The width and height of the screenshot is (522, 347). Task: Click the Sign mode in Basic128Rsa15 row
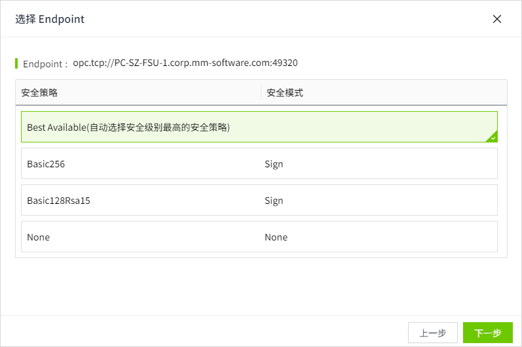point(274,201)
